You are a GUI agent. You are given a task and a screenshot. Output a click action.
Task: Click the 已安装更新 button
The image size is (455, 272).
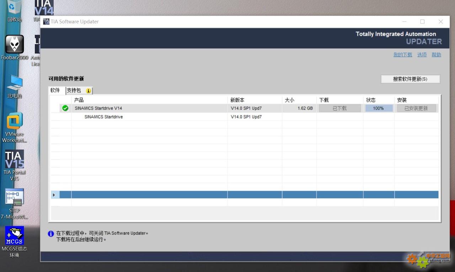pos(416,108)
